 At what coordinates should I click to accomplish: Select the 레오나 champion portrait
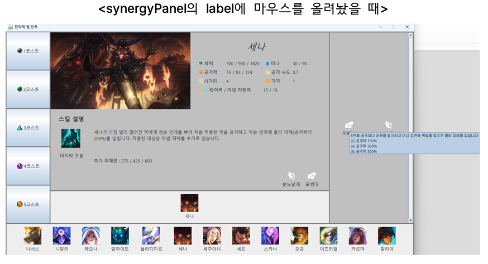pos(91,236)
